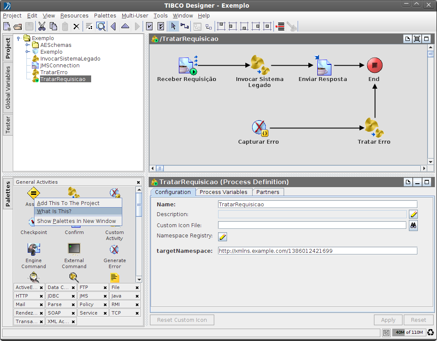Toggle the transition creation tool in toolbar
The height and width of the screenshot is (341, 437).
tap(184, 26)
